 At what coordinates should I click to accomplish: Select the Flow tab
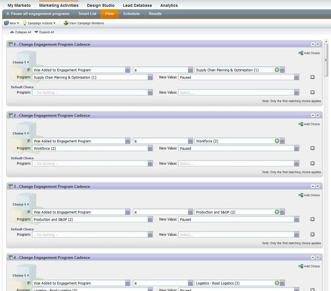click(x=109, y=14)
